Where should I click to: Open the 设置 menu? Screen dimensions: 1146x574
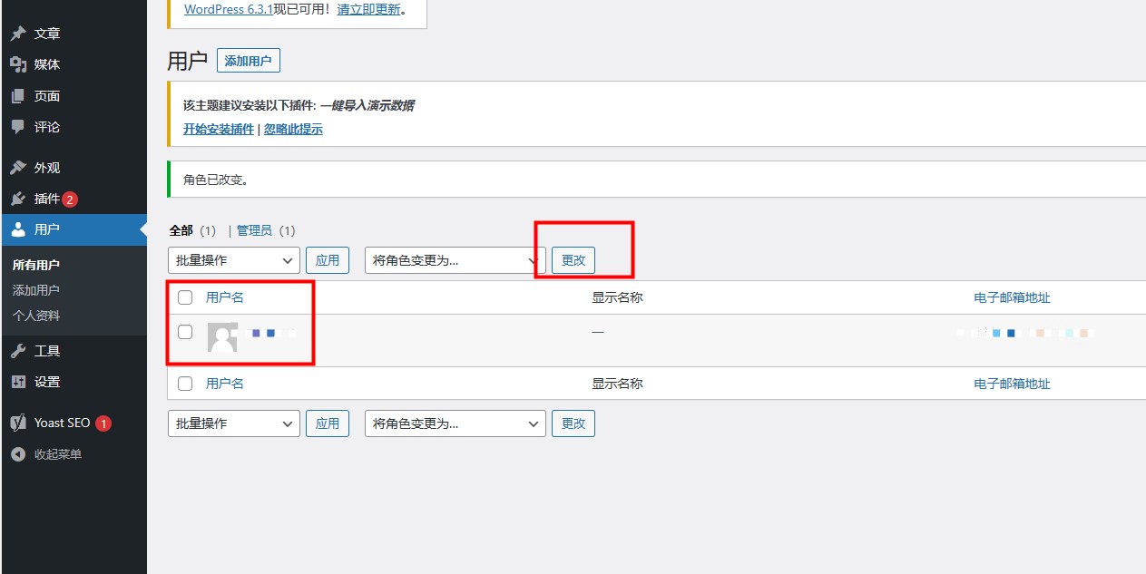click(73, 382)
